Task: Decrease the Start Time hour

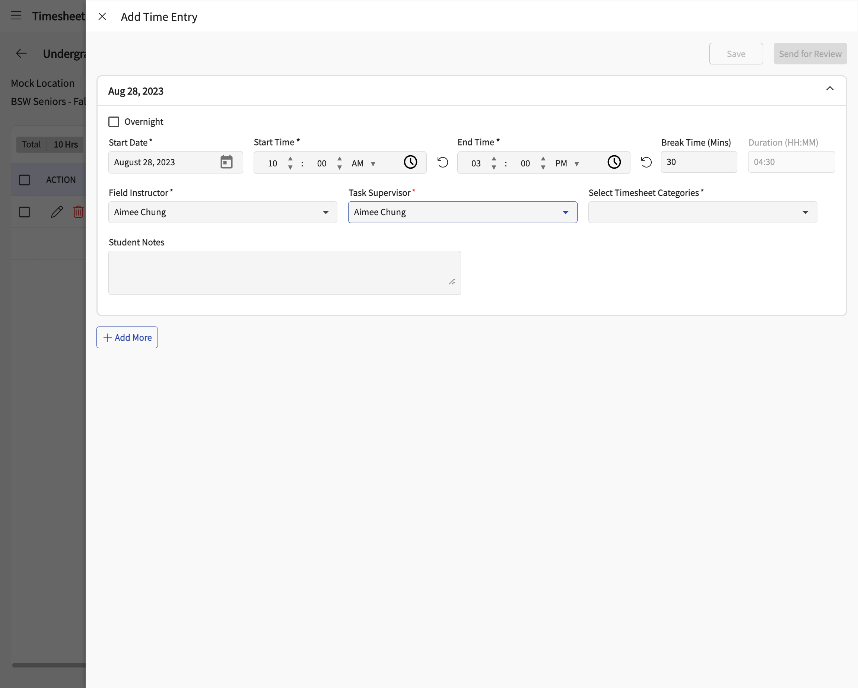Action: point(290,168)
